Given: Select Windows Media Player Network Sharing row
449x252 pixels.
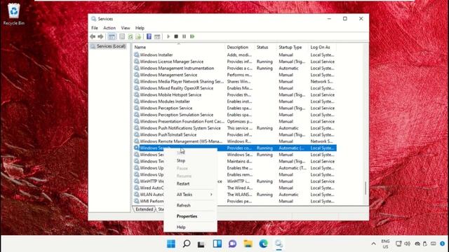Looking at the screenshot, I should click(234, 81).
